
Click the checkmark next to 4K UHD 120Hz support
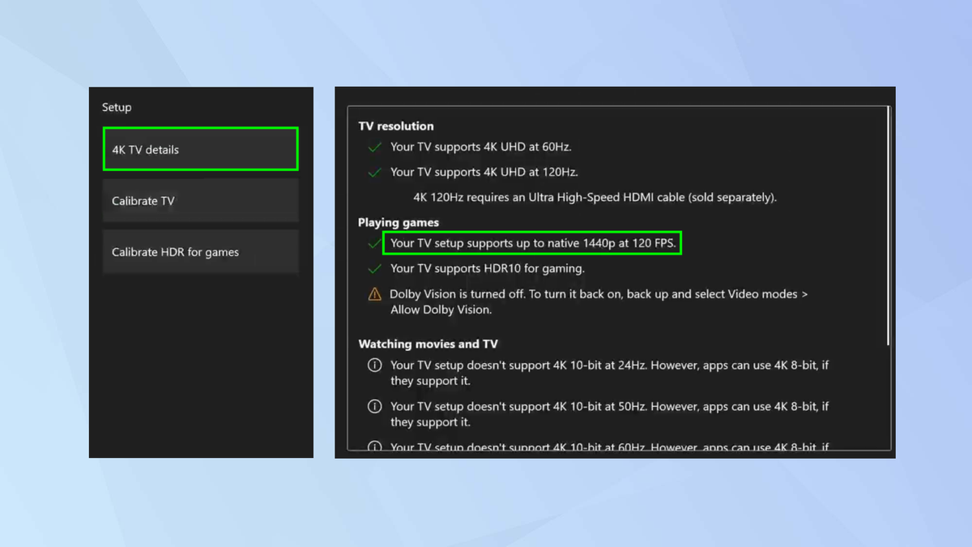(x=373, y=172)
